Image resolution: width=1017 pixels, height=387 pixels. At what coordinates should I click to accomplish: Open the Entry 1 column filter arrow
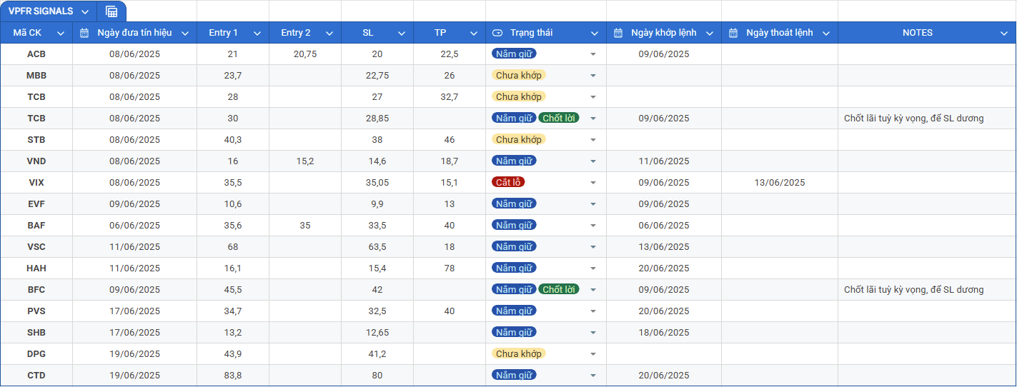click(257, 33)
